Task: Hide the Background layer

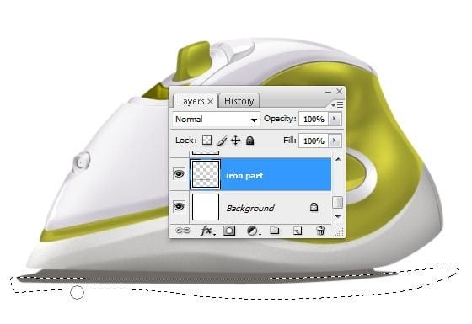Action: (179, 207)
